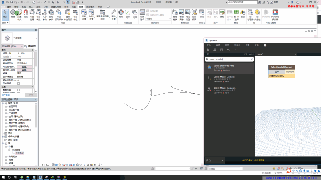Click Undo arrow in Dynamo toolbar
The height and width of the screenshot is (180, 321).
pyautogui.click(x=228, y=50)
